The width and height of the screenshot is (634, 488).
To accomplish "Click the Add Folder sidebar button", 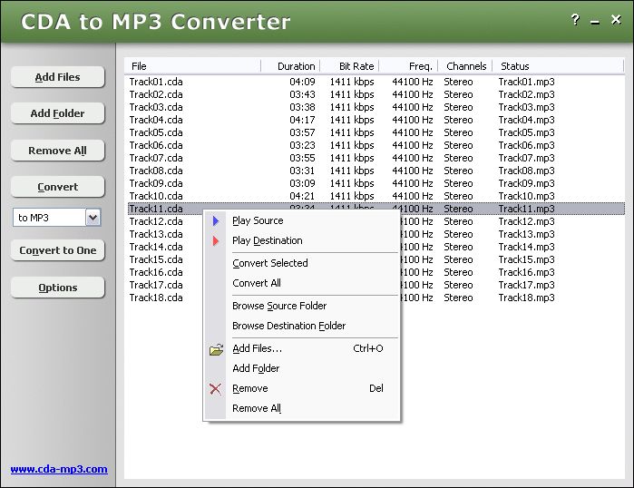I will (x=57, y=113).
